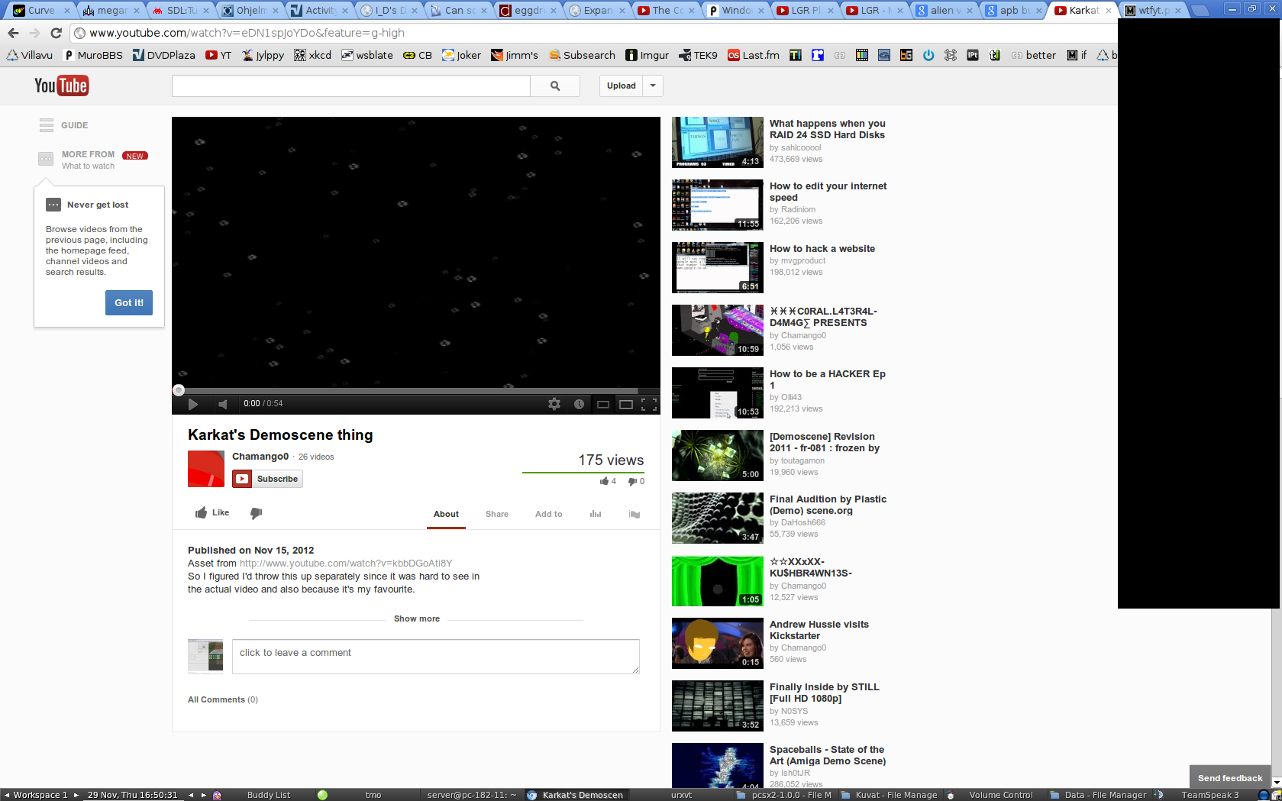Viewport: 1282px width, 801px height.
Task: Switch to the wtfyt browser tab
Action: point(1153,10)
